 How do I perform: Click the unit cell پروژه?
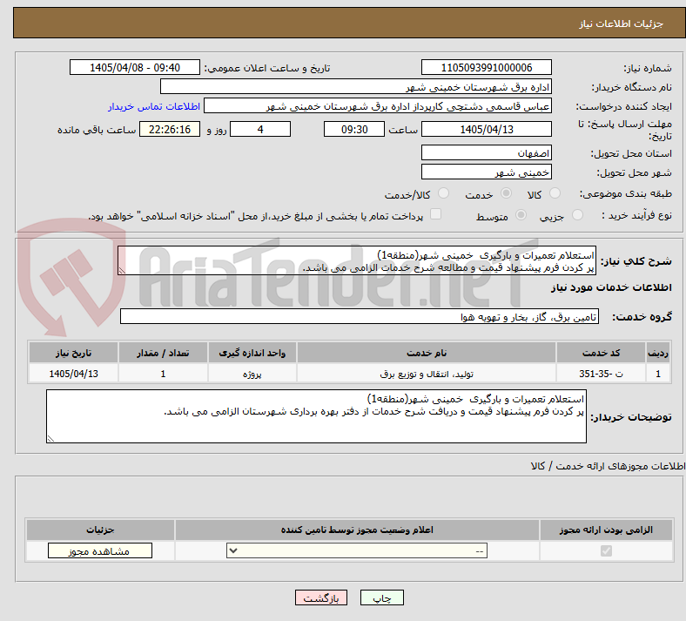coord(252,374)
